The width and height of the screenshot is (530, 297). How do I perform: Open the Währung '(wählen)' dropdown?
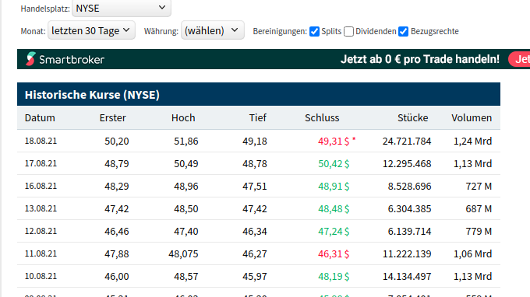click(x=213, y=30)
